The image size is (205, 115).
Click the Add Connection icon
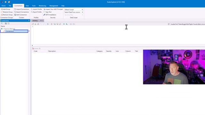tap(15, 15)
